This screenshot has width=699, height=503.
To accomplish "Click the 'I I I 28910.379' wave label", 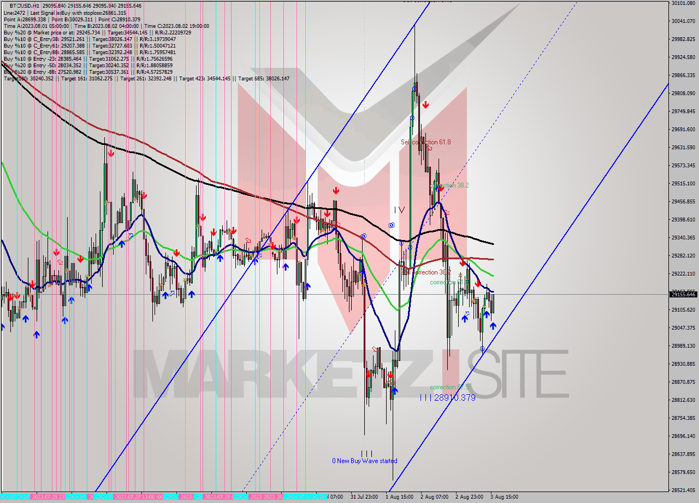I will tap(448, 397).
